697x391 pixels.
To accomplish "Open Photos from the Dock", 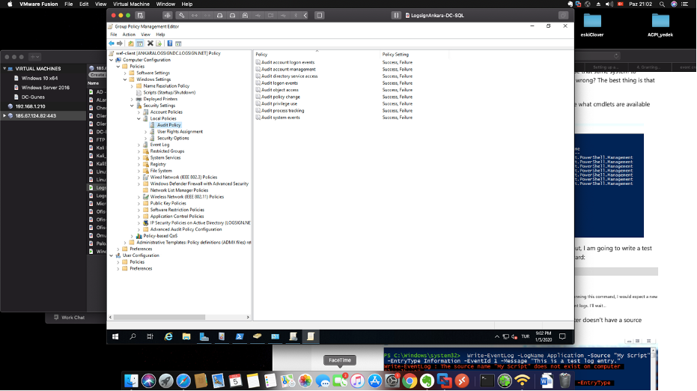I will point(305,381).
